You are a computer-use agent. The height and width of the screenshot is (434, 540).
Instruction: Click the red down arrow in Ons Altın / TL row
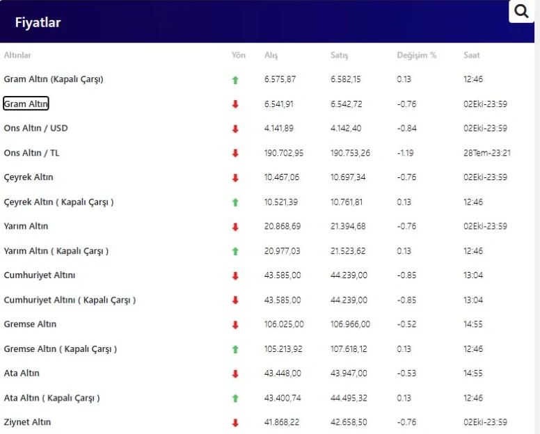[235, 153]
